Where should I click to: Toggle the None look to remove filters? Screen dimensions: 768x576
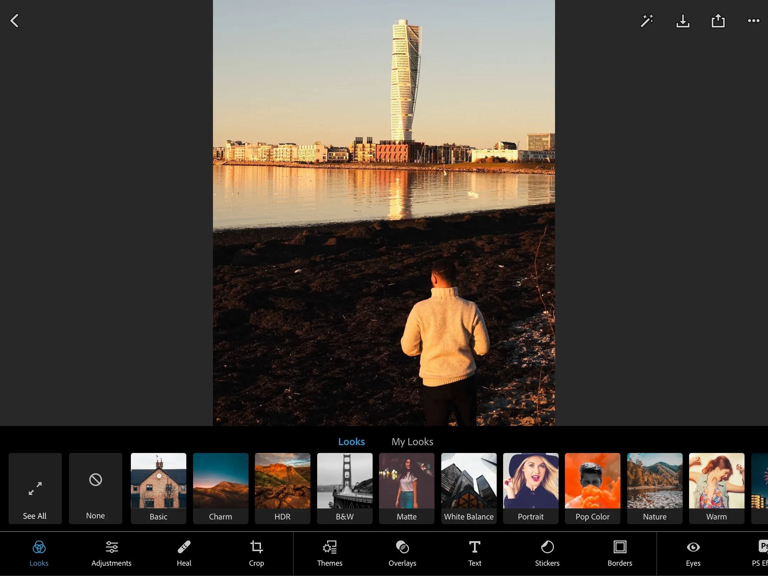coord(95,488)
